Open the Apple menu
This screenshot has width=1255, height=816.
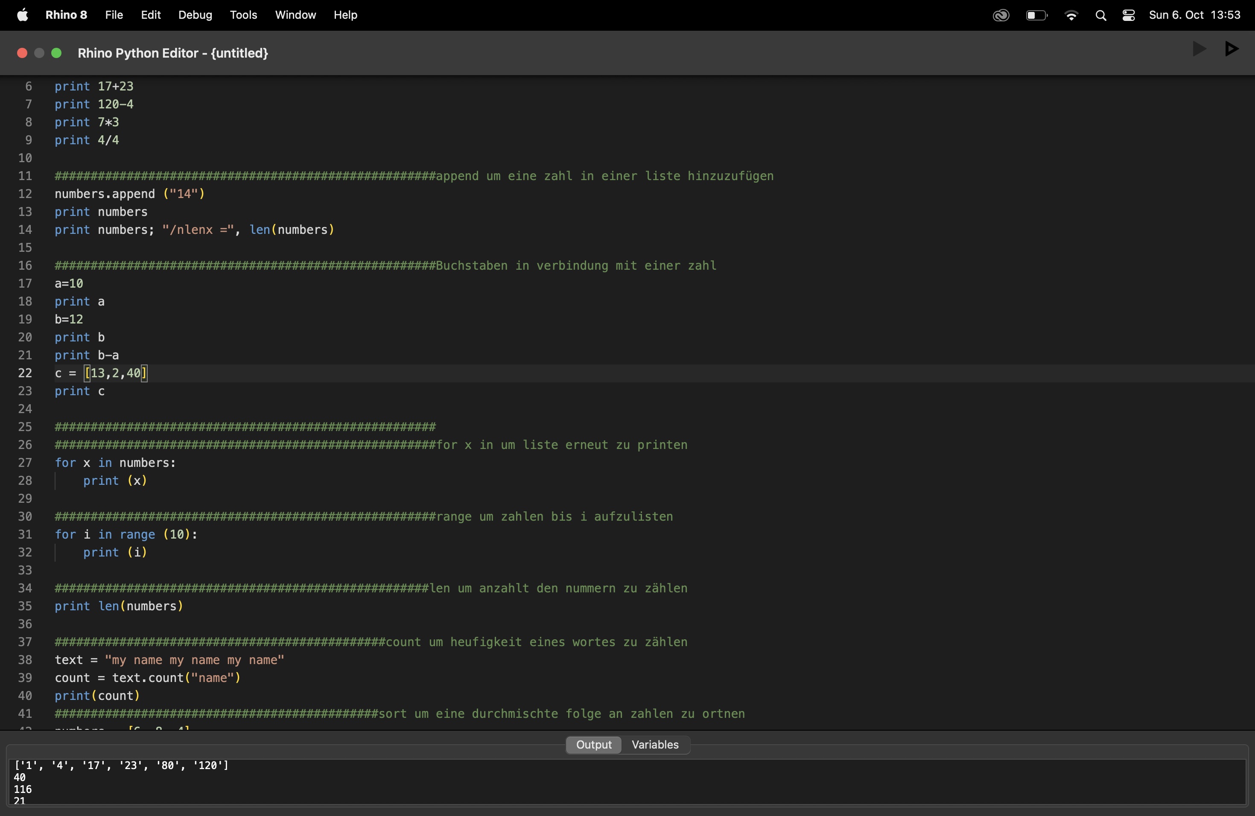coord(22,15)
